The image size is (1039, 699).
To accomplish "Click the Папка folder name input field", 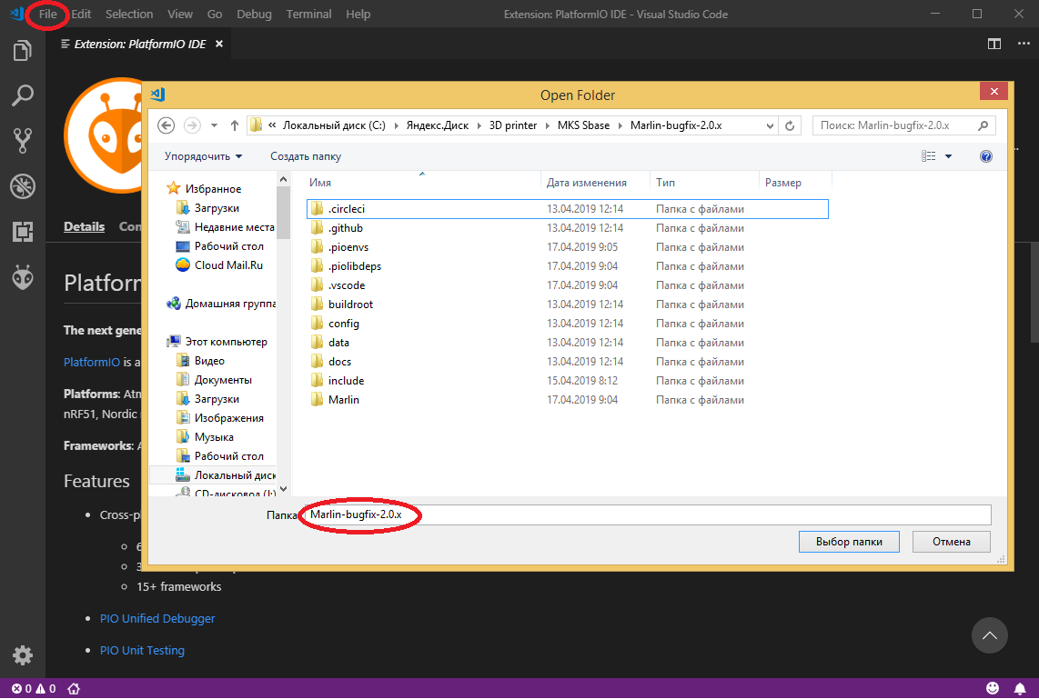I will [x=647, y=515].
